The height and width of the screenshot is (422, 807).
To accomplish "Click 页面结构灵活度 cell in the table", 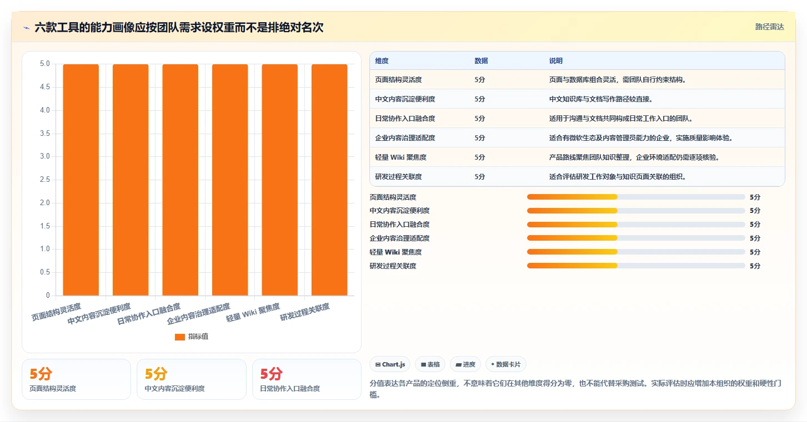I will [x=398, y=80].
